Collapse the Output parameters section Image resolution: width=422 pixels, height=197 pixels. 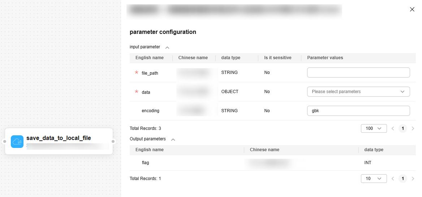(173, 139)
